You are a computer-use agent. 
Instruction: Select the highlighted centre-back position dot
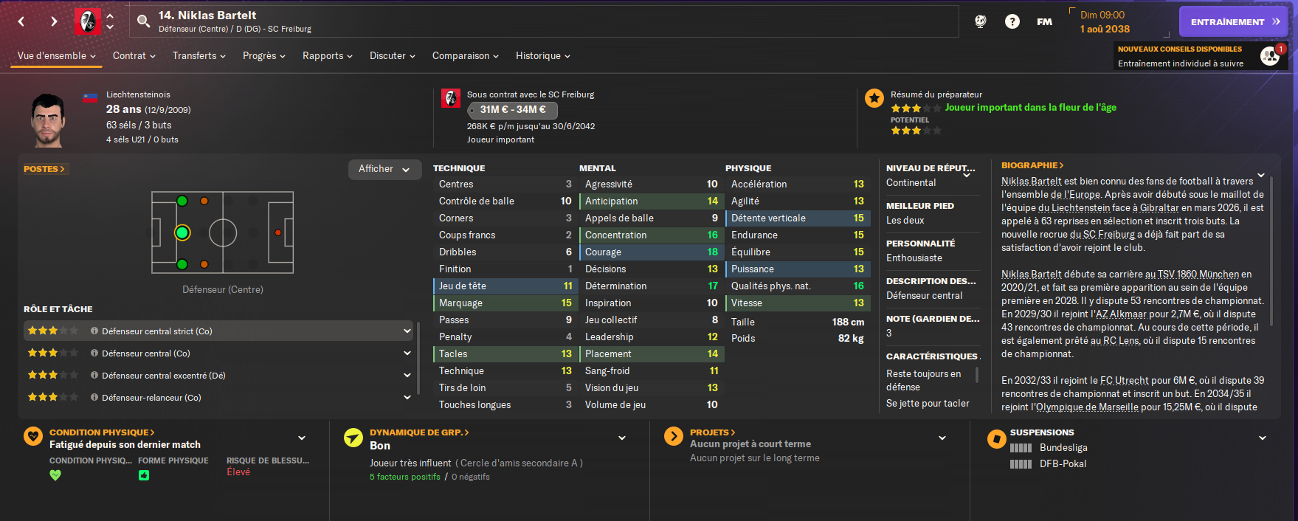[x=182, y=233]
